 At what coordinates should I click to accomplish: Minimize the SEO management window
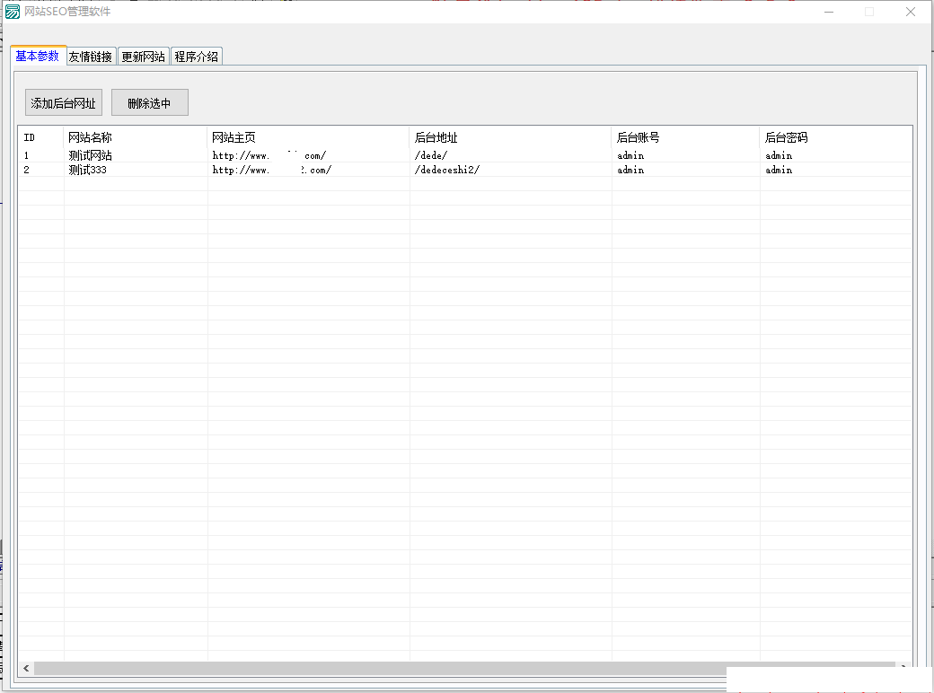[827, 12]
